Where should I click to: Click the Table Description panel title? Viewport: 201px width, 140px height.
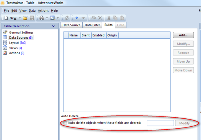pyautogui.click(x=17, y=26)
